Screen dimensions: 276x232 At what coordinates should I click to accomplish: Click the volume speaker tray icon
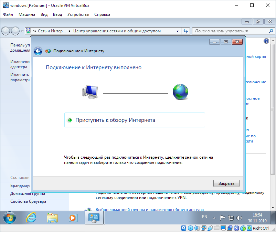coord(239,218)
